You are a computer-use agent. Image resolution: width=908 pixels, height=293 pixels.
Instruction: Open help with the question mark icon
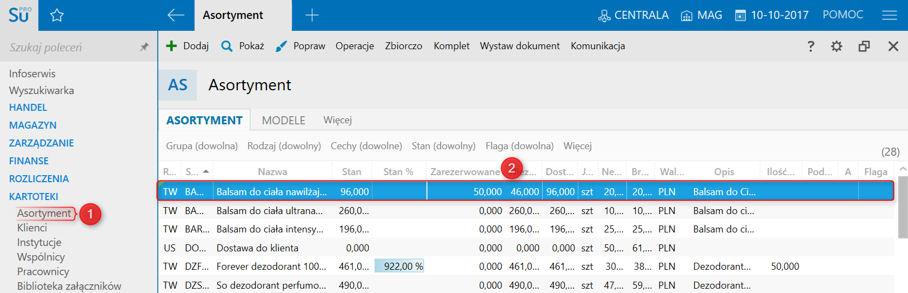pyautogui.click(x=811, y=46)
